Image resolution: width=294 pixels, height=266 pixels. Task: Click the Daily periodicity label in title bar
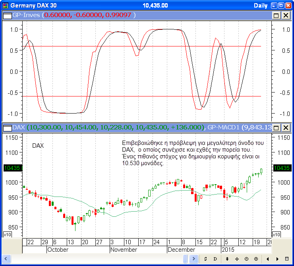pos(261,6)
